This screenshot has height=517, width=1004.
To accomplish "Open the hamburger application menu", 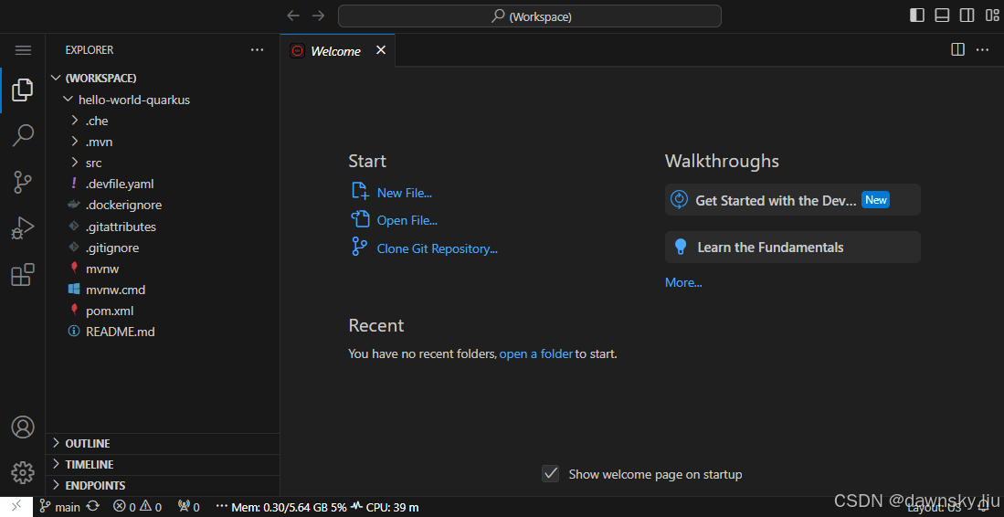I will [23, 50].
